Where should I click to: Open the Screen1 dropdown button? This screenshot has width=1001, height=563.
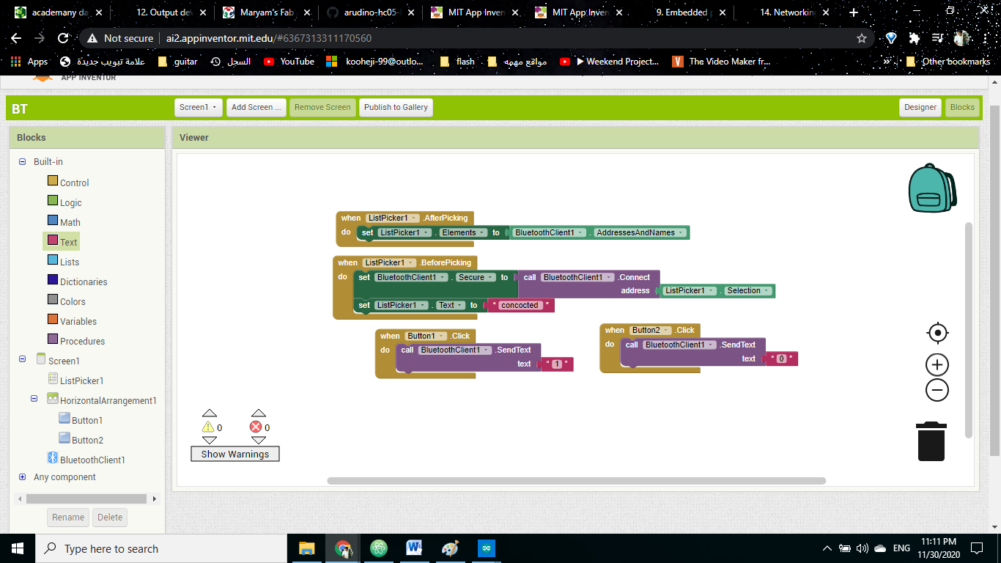199,107
